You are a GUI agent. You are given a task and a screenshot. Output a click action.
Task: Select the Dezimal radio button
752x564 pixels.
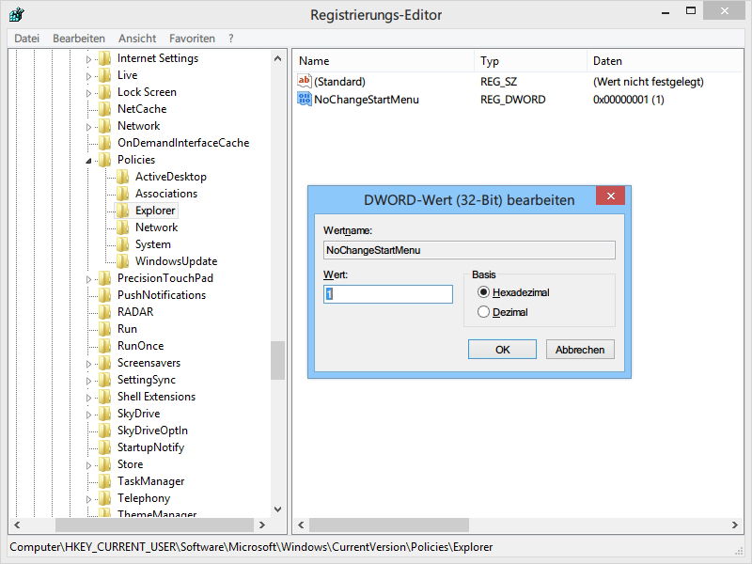[483, 312]
